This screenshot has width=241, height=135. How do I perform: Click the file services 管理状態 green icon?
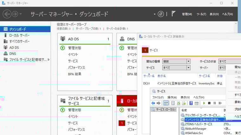(x=62, y=110)
